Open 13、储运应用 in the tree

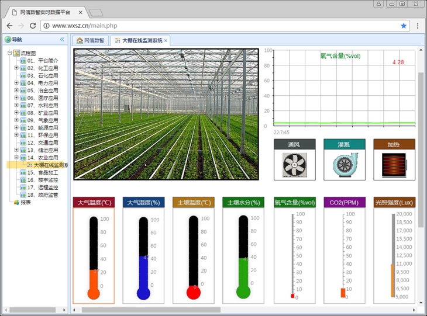point(43,150)
